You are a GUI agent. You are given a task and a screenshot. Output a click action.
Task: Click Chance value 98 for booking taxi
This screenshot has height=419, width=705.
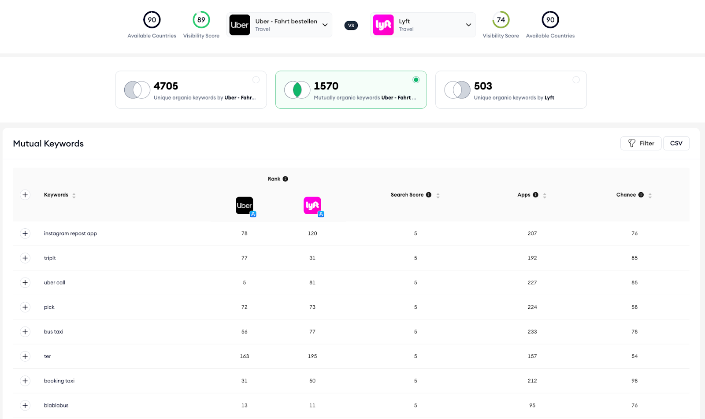[634, 381]
